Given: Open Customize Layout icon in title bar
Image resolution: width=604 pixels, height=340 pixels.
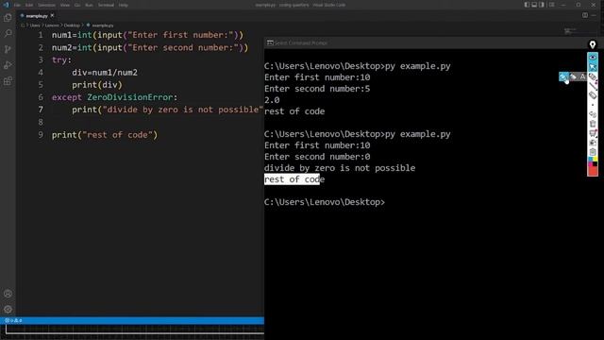Looking at the screenshot, I should (x=551, y=5).
